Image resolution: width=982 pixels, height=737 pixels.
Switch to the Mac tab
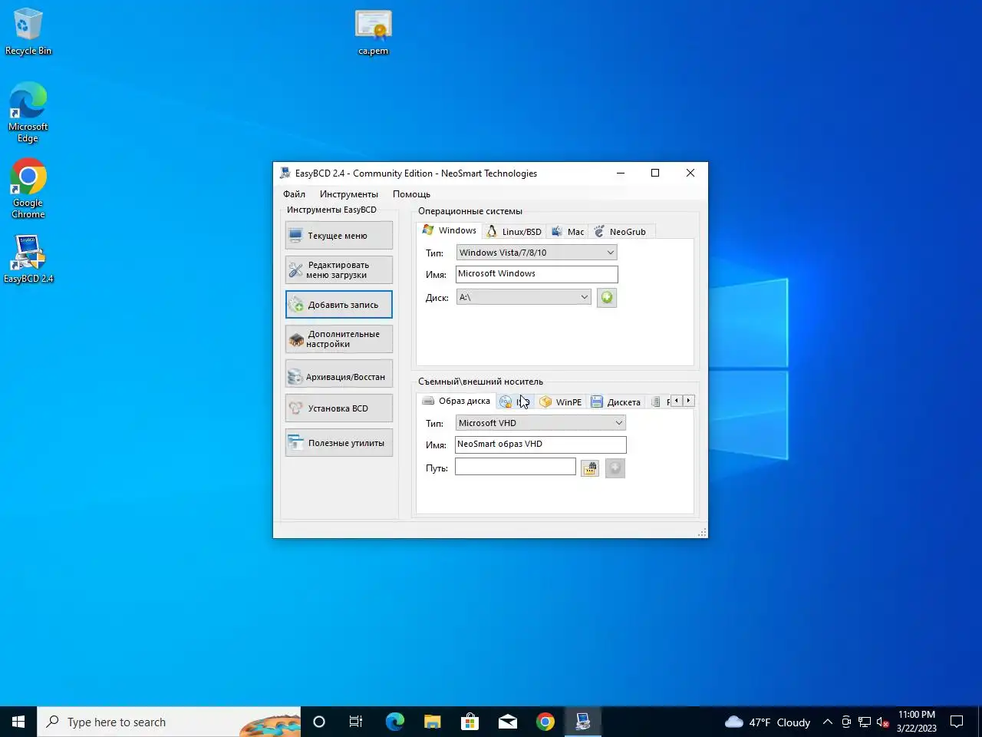pos(568,232)
